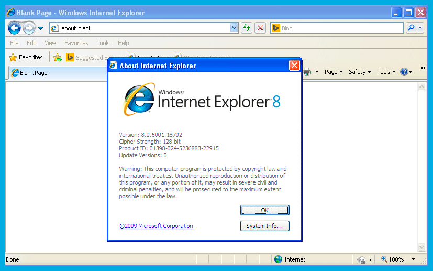433x271 pixels.
Task: Click the Forward arrow button
Action: pyautogui.click(x=29, y=28)
